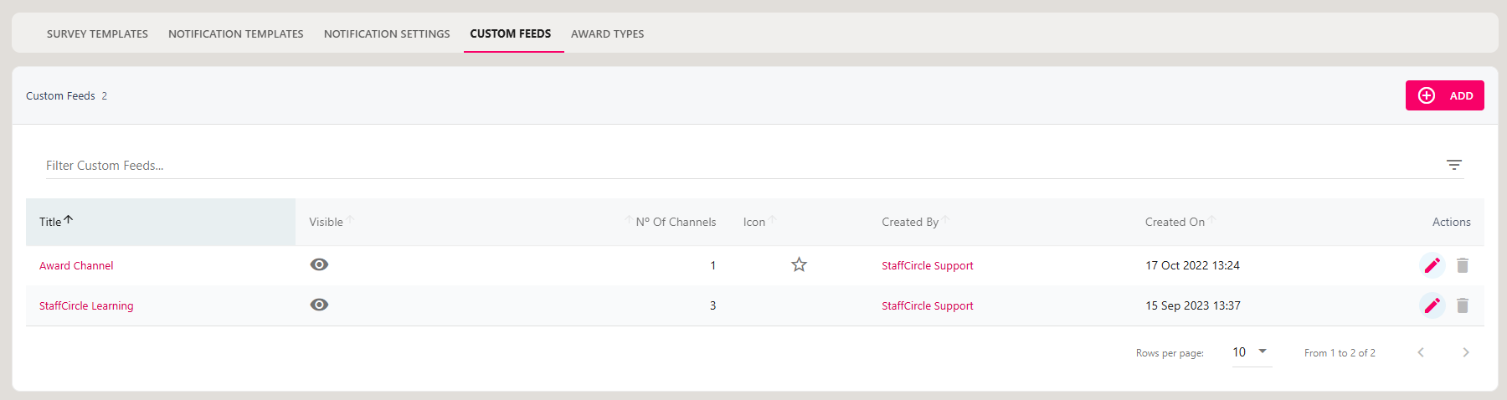Open the filter options icon

tap(1454, 165)
